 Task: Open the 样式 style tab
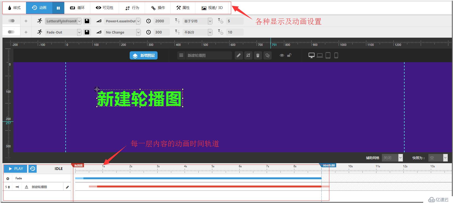[x=14, y=8]
